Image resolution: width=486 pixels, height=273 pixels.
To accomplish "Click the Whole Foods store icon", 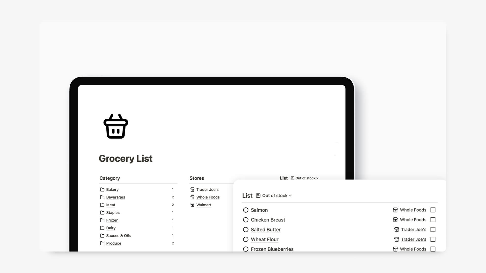I will 192,197.
